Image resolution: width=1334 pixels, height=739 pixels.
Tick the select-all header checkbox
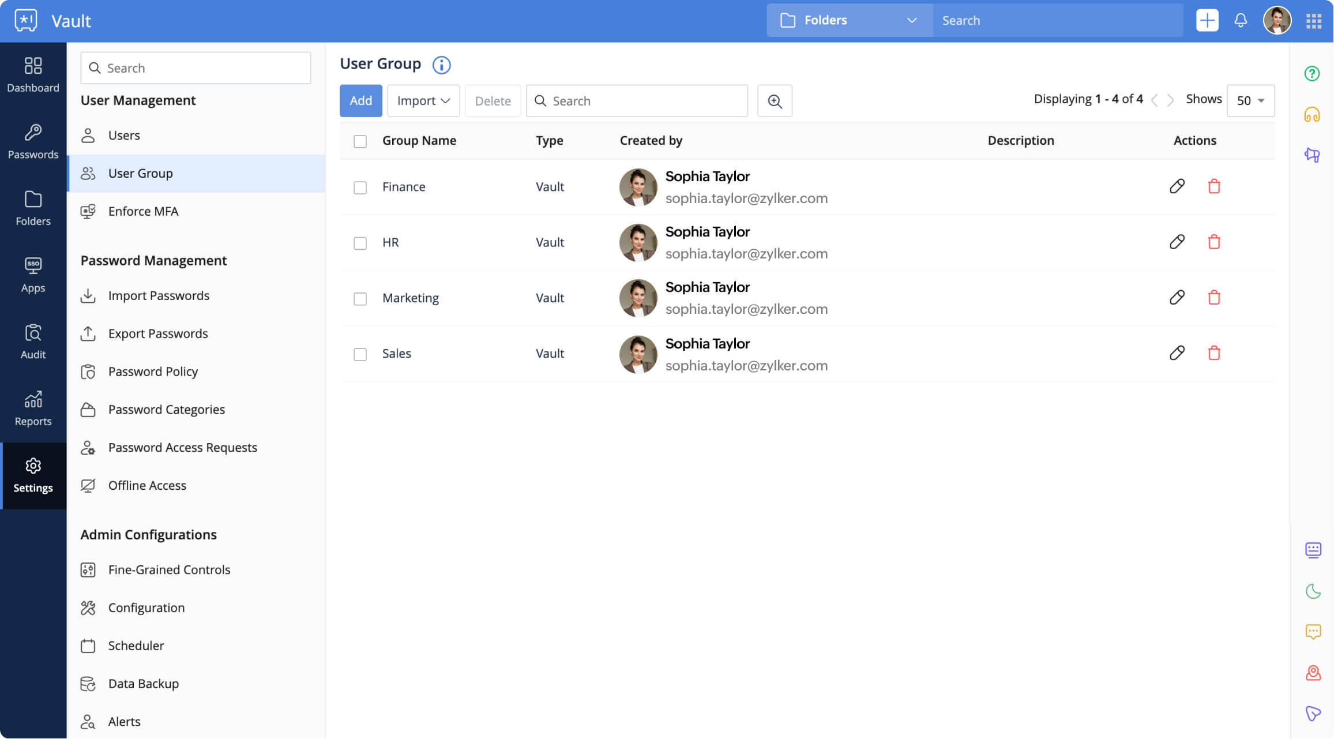[360, 141]
